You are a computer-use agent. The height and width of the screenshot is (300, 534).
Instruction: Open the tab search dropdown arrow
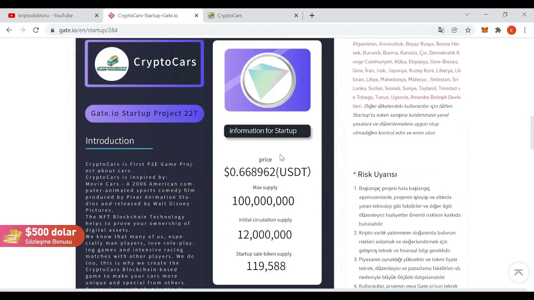click(467, 15)
